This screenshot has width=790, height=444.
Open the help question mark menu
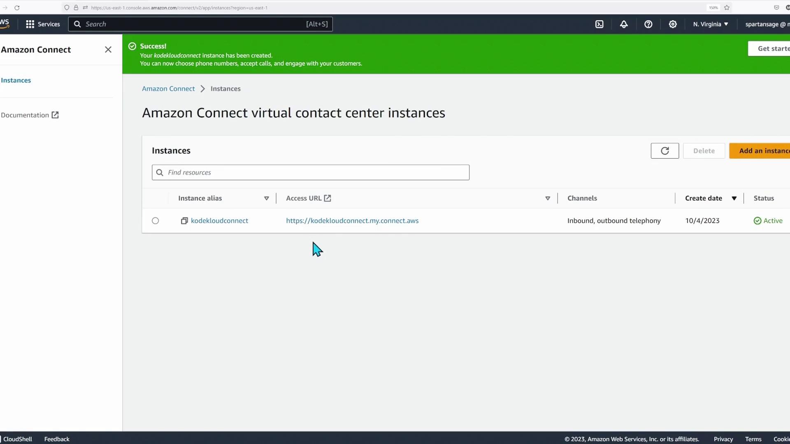[648, 24]
